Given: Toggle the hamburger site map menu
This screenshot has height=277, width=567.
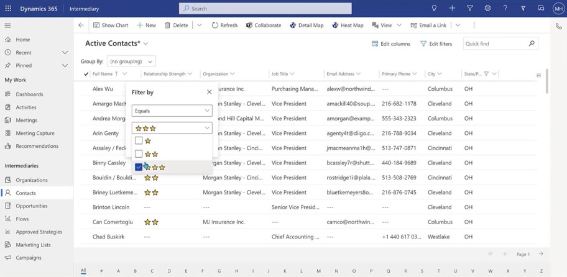Looking at the screenshot, I should coord(7,25).
